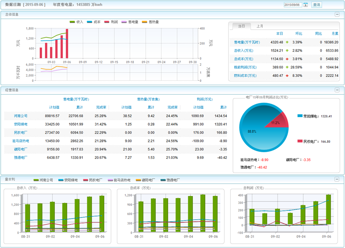Viewport: 345px width, 248px height.
Task: Click the 收入 green legend marker
Action: click(72, 22)
